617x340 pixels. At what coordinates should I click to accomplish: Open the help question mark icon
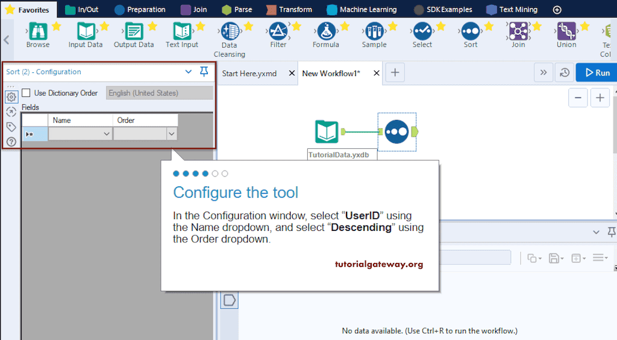[x=11, y=142]
